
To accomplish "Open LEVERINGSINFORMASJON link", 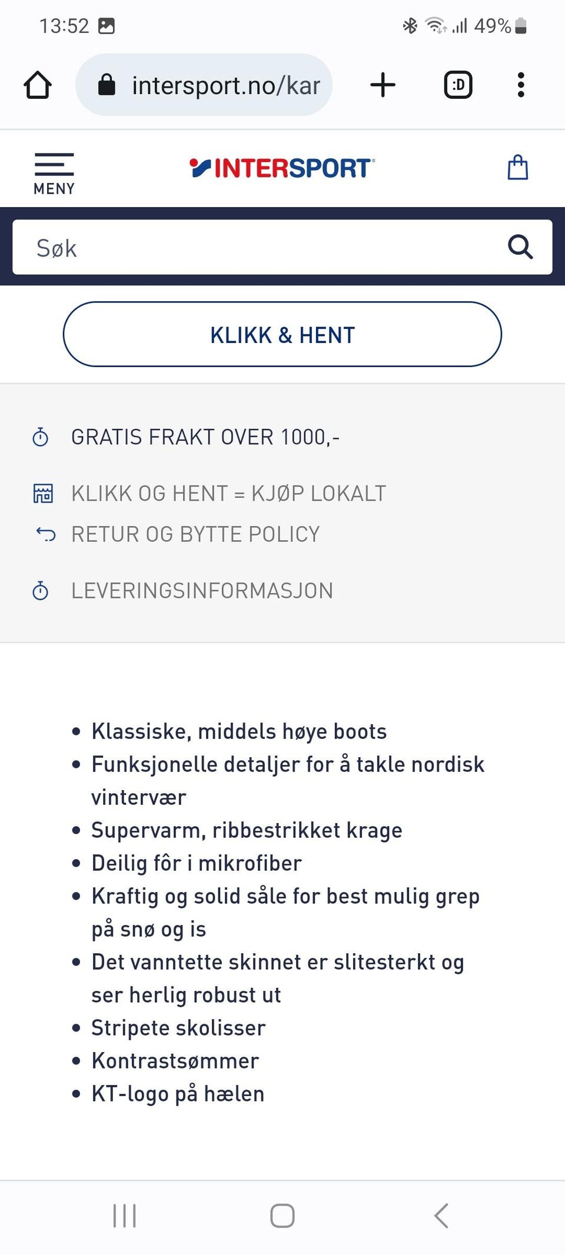I will pyautogui.click(x=202, y=590).
